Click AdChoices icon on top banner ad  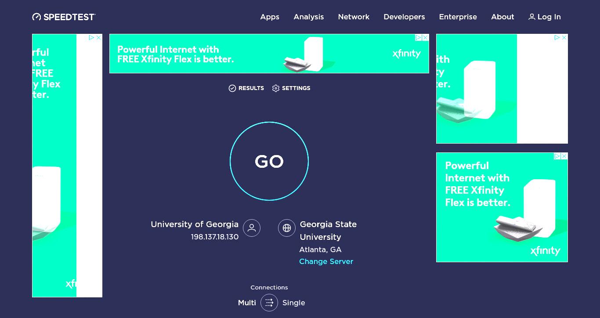coord(419,38)
